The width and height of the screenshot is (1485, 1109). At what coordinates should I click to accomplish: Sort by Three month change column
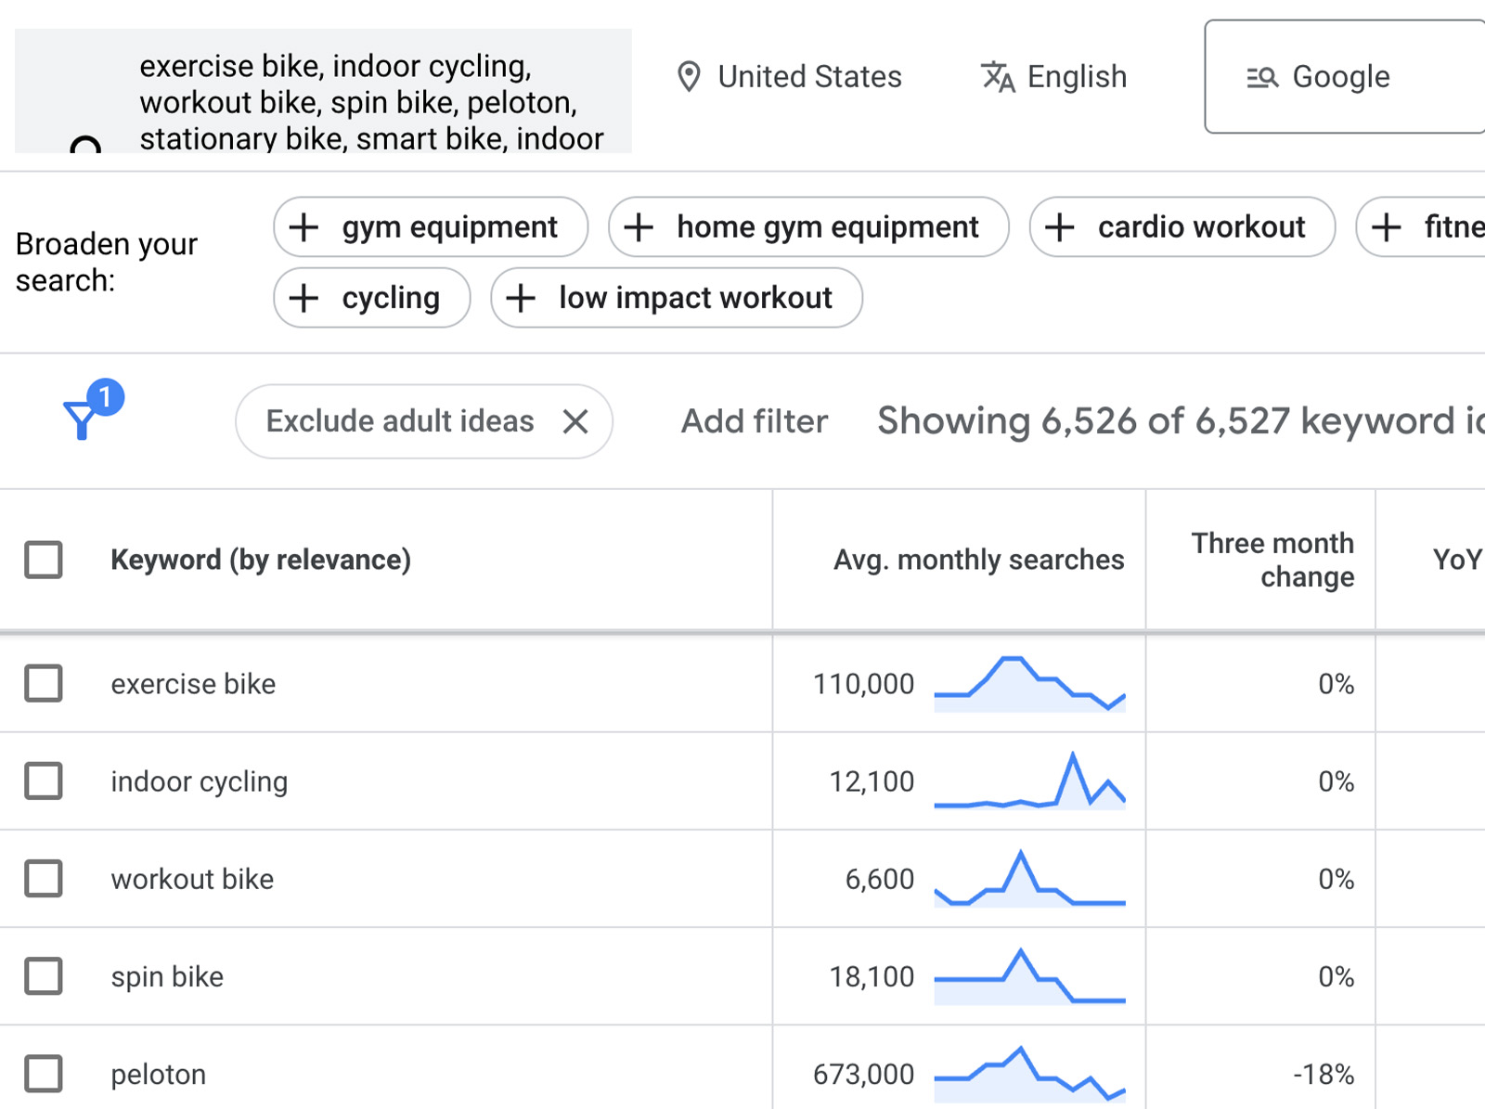point(1272,560)
